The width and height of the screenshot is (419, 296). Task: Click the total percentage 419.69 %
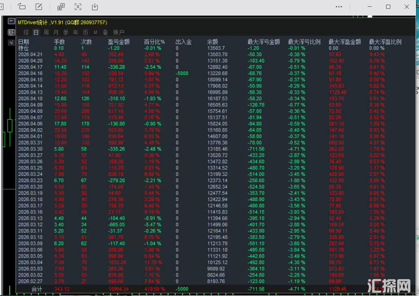[x=154, y=289]
